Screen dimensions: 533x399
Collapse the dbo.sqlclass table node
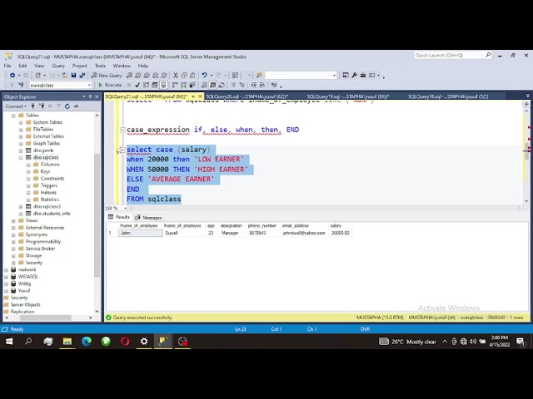(x=21, y=157)
